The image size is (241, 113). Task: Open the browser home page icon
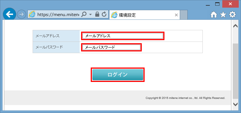coord(214,14)
